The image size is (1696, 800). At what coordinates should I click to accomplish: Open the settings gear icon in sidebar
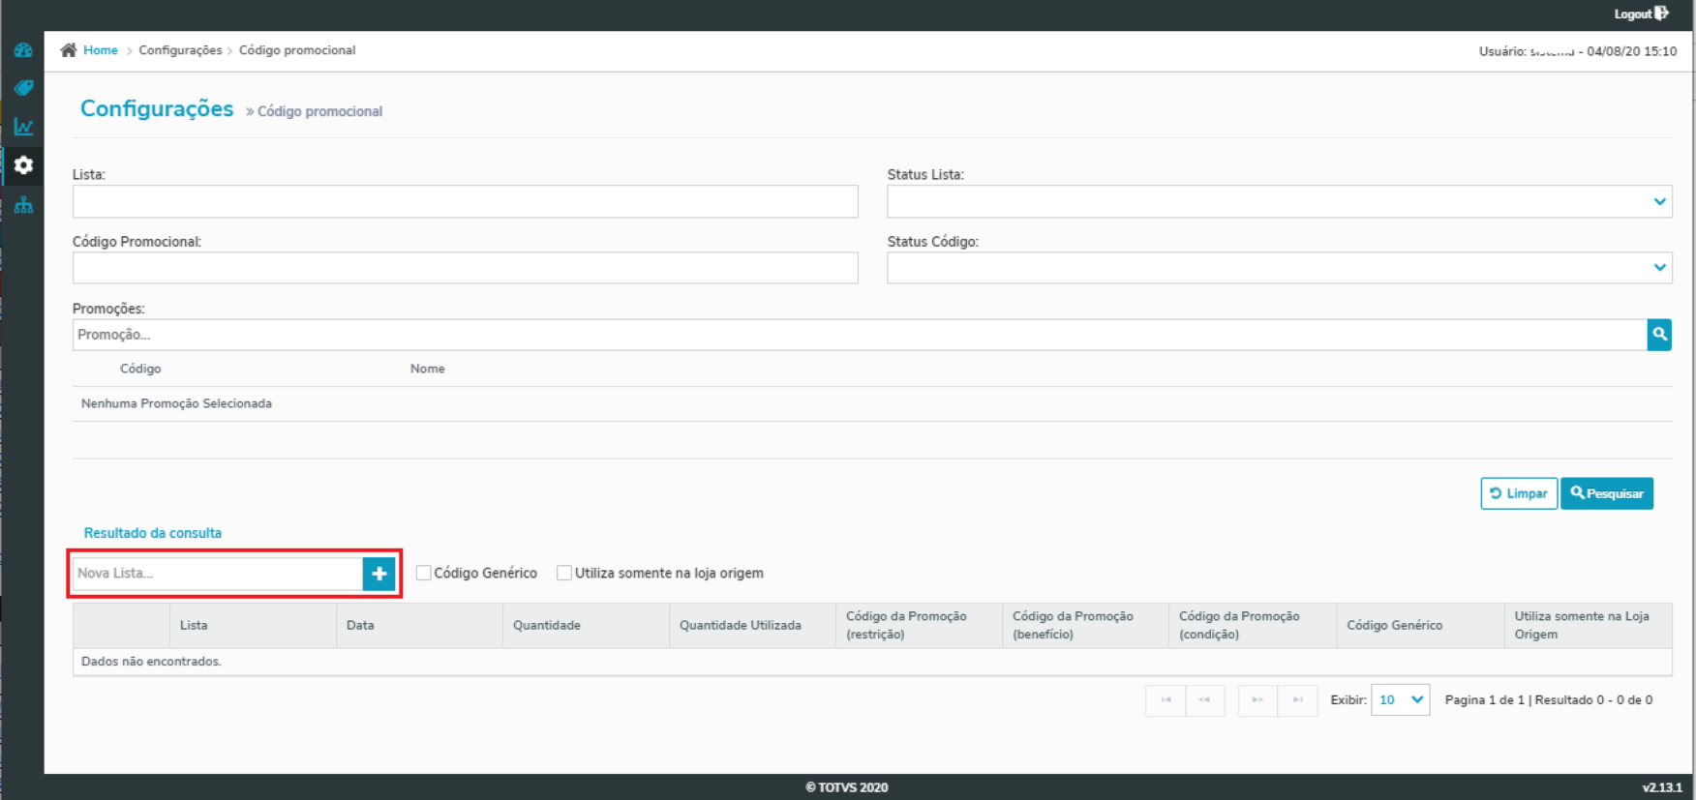tap(23, 165)
